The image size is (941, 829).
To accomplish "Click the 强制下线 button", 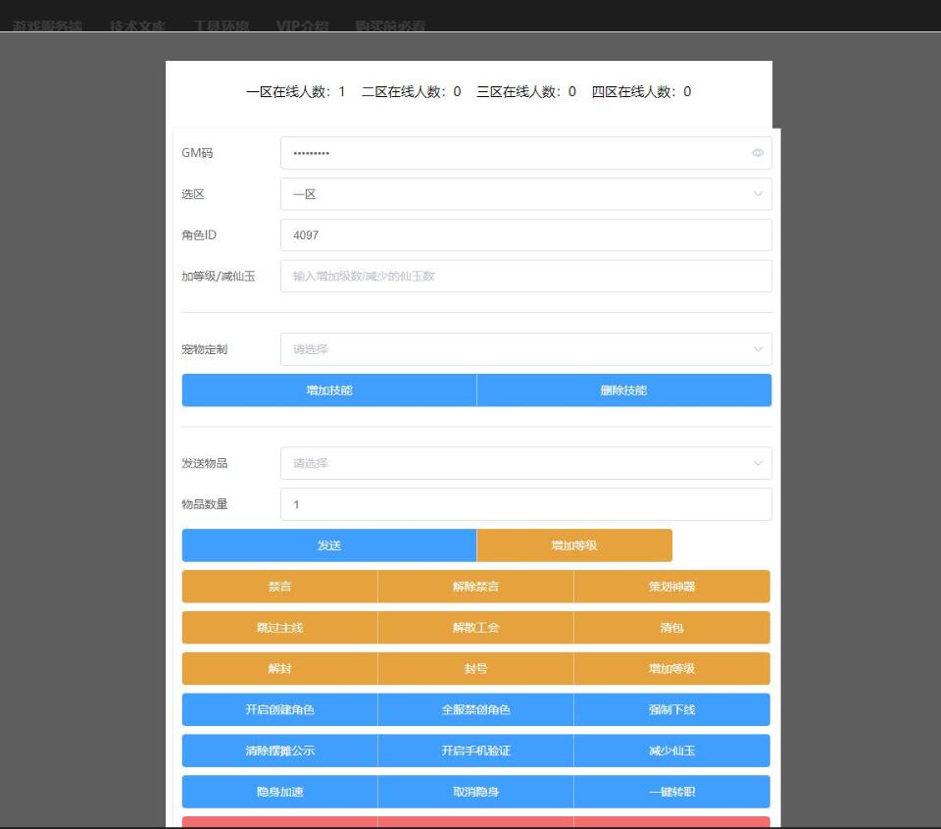I will coord(671,709).
